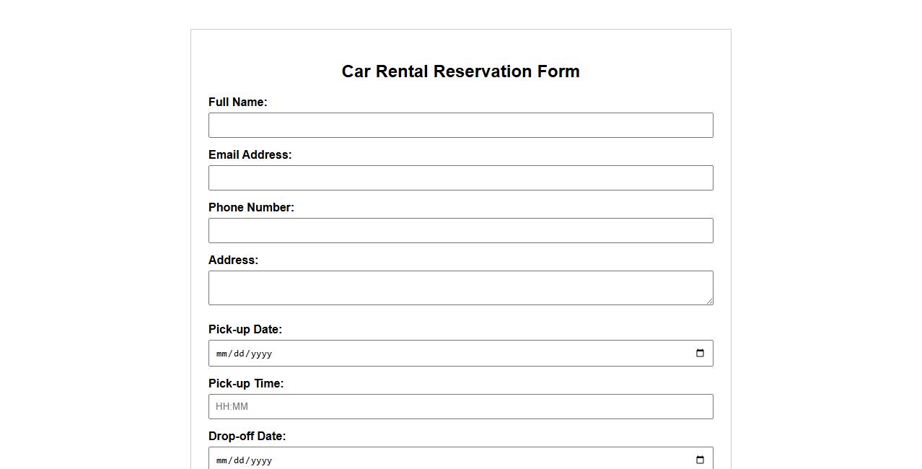Click the Drop-off Date label

tap(247, 436)
